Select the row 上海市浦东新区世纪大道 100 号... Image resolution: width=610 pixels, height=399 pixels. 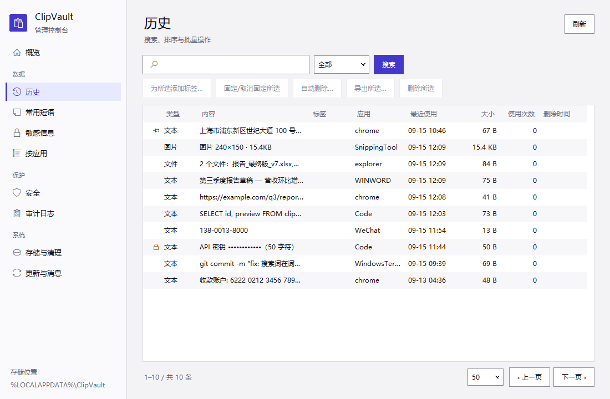(365, 131)
